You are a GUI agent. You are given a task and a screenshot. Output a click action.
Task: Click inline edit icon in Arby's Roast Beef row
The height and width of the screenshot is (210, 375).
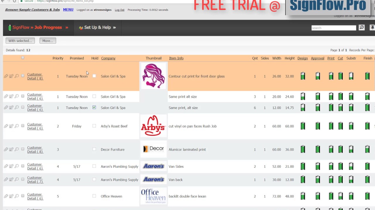11,126
